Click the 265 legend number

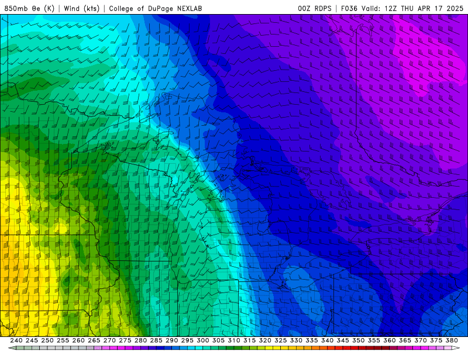point(94,340)
